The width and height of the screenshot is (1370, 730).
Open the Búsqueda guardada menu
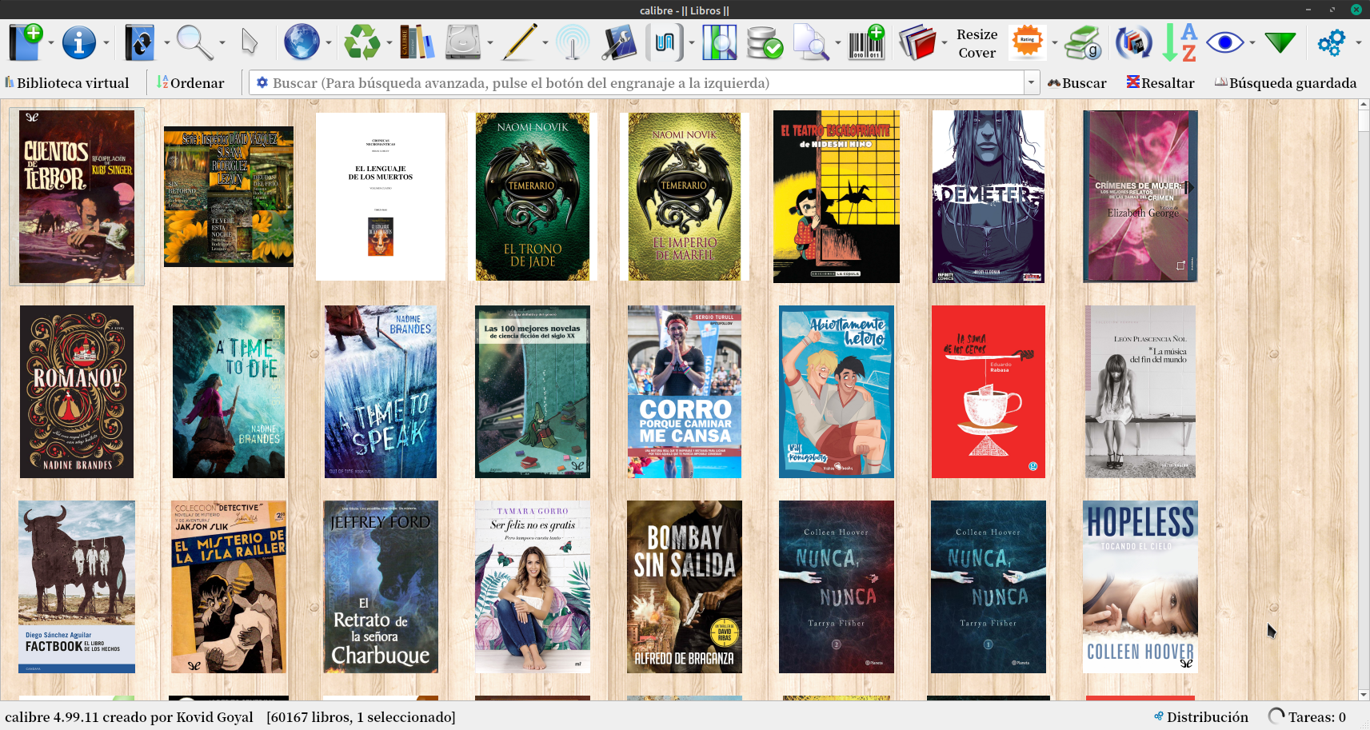pos(1285,82)
